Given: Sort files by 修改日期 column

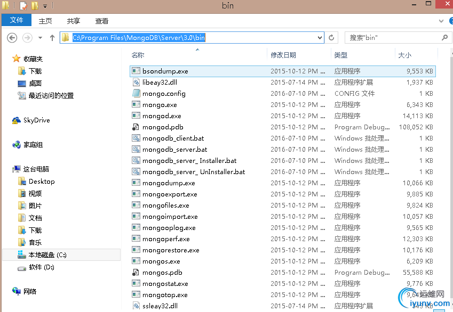Looking at the screenshot, I should [283, 55].
